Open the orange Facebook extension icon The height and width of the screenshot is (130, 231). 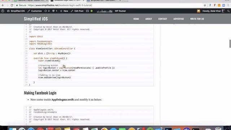(x=214, y=5)
